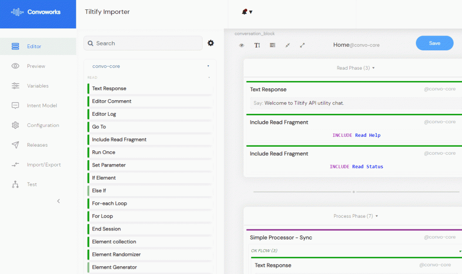Expand the Read Phase (3) dropdown
The height and width of the screenshot is (274, 462).
[x=356, y=68]
